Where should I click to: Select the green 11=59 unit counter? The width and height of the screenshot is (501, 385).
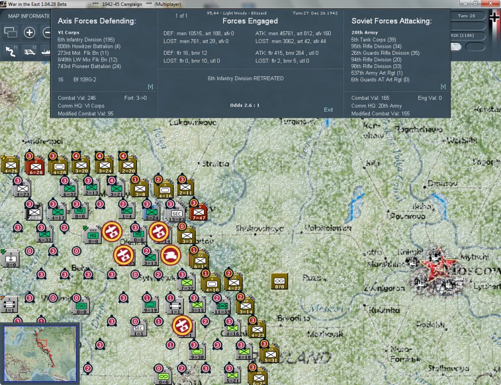point(222,306)
